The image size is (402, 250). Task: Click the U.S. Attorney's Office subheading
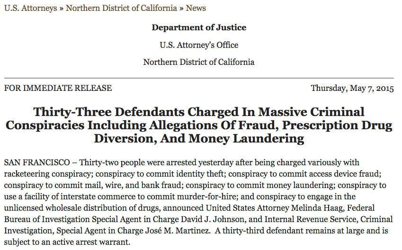pyautogui.click(x=199, y=45)
